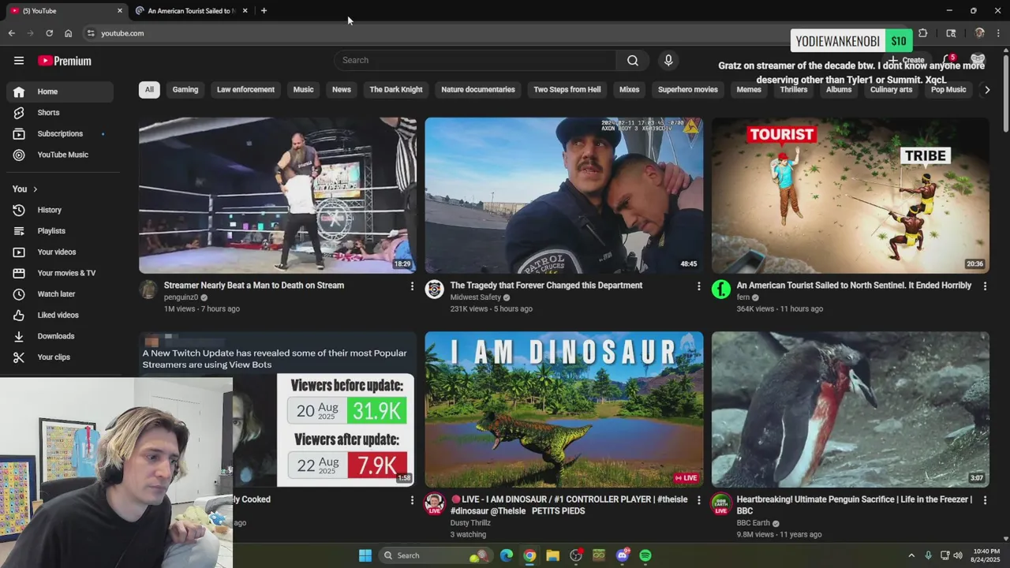Image resolution: width=1010 pixels, height=568 pixels.
Task: Open the I AM DINOSAUR live thumbnail
Action: [x=563, y=409]
